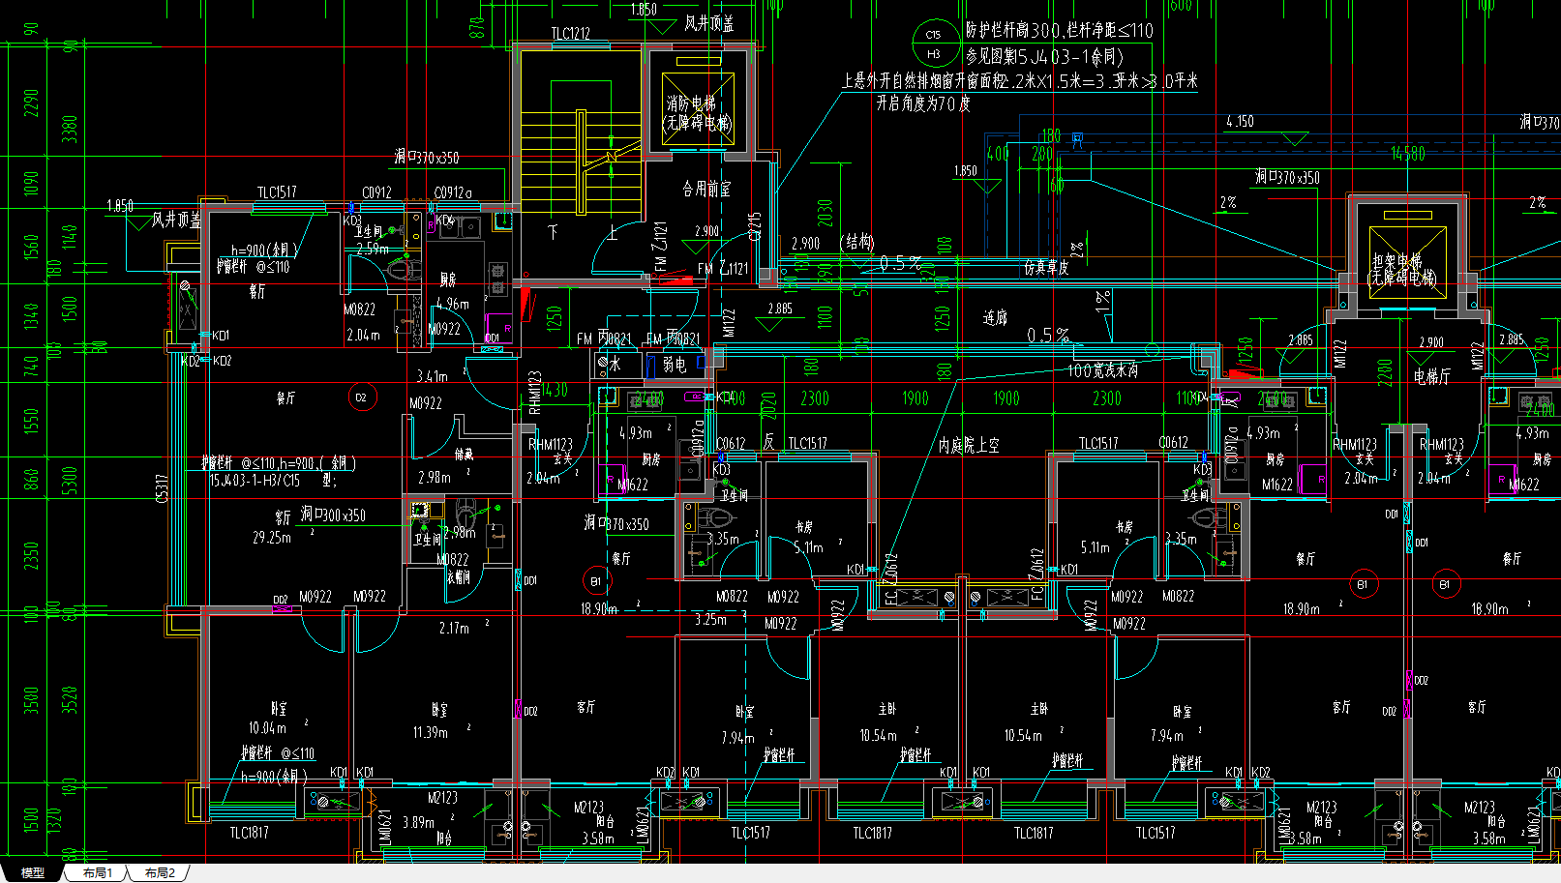Select the green 5300 vertical dimension
This screenshot has height=883, width=1561.
70,481
